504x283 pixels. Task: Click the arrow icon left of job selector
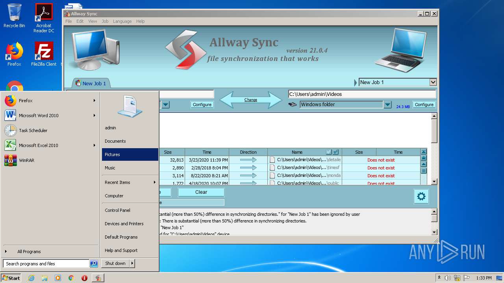tap(356, 83)
